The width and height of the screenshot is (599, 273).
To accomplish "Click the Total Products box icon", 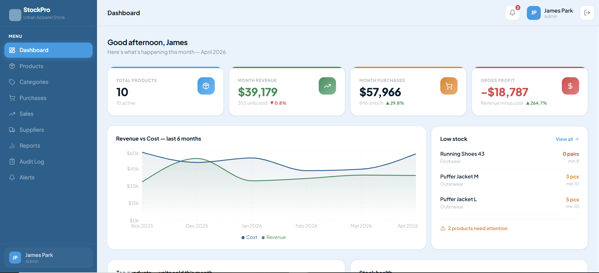I will 206,86.
